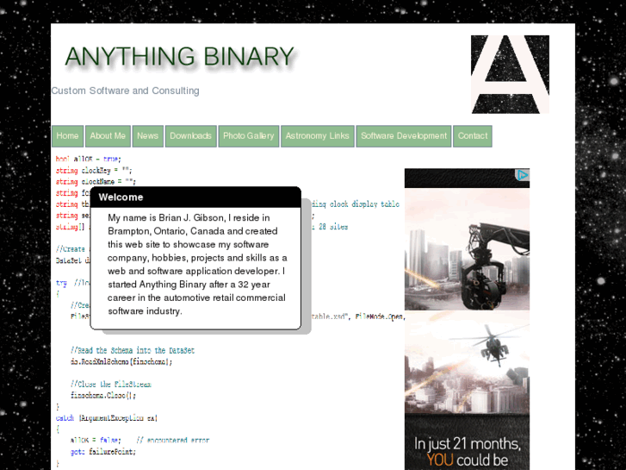Click the 'In just 21 months' ad text
This screenshot has height=470, width=626.
pyautogui.click(x=467, y=444)
